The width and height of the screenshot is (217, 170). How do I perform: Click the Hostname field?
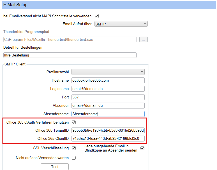pyautogui.click(x=108, y=80)
